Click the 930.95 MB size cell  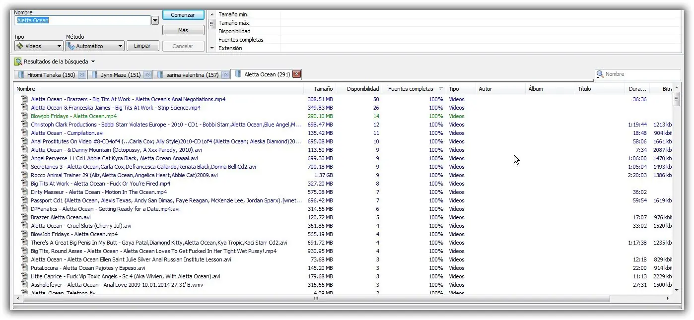coord(320,251)
